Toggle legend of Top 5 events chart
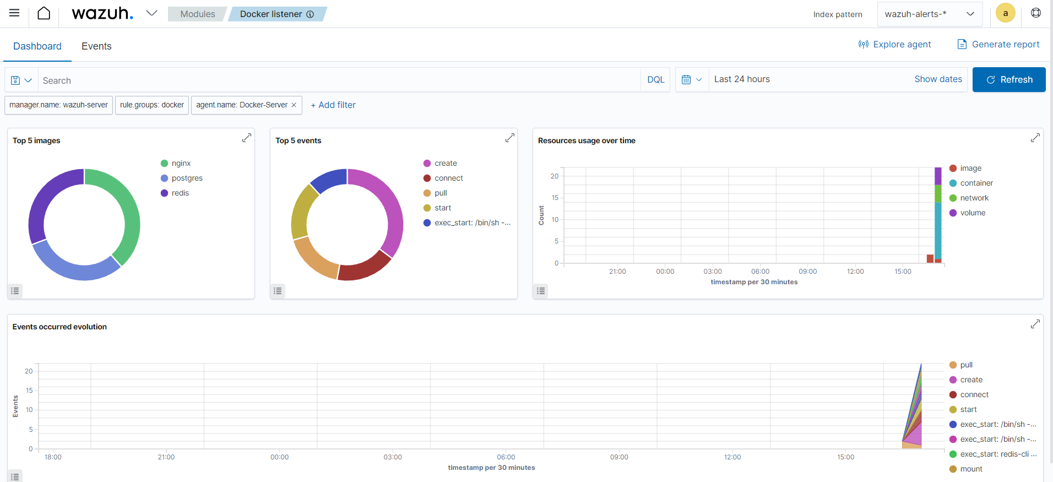The image size is (1053, 482). coord(278,291)
